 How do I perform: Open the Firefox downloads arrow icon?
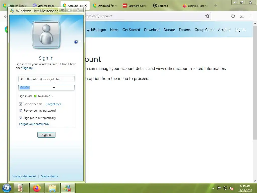coord(242,16)
